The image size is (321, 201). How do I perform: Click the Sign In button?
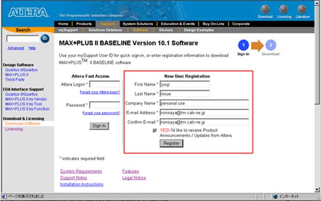click(x=99, y=126)
